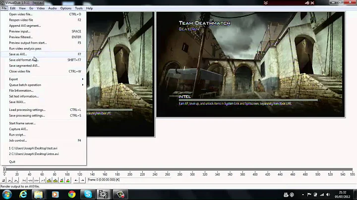Scan forward for next scene

pyautogui.click(x=68, y=181)
